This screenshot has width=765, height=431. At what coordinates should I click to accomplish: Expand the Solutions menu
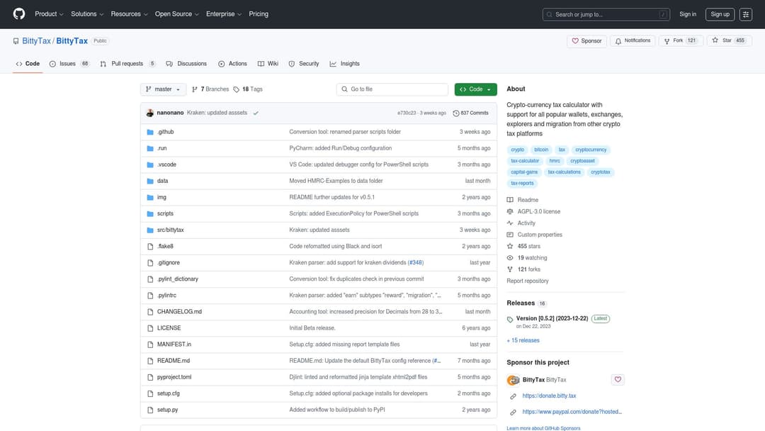(x=87, y=14)
